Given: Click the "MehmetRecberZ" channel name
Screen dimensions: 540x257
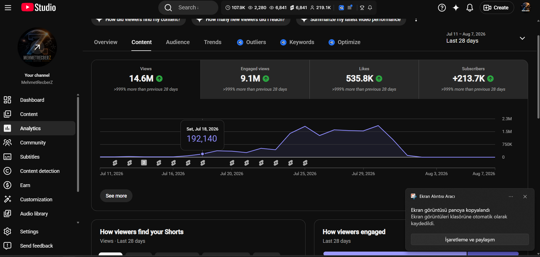Looking at the screenshot, I should tap(37, 82).
